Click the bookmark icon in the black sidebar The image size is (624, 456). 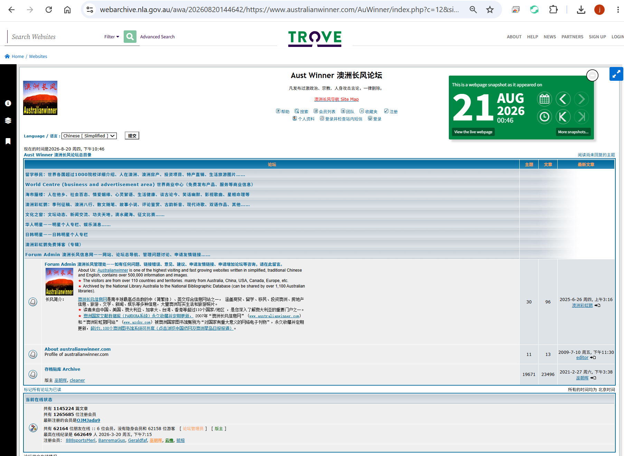(8, 141)
